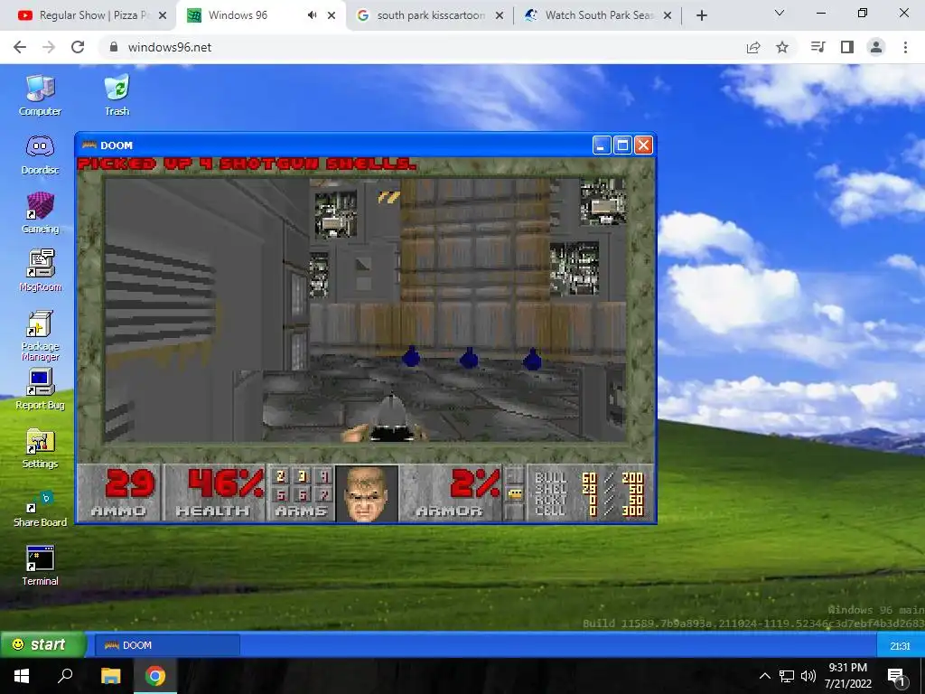
Task: Share this page icon
Action: click(753, 47)
